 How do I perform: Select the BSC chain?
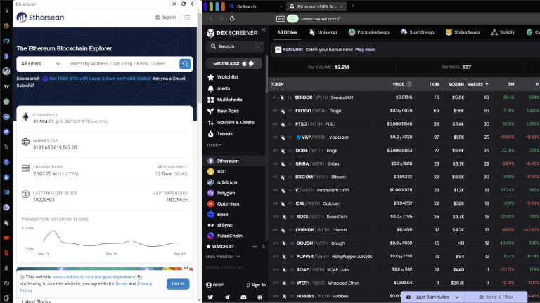point(217,171)
